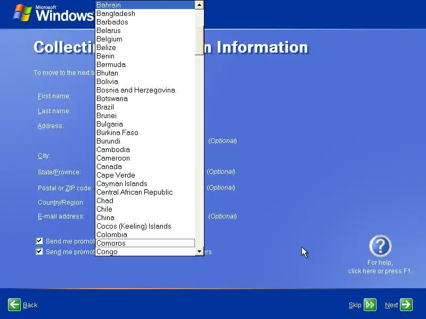Uncheck the second Send me promotions checkbox

tap(39, 251)
